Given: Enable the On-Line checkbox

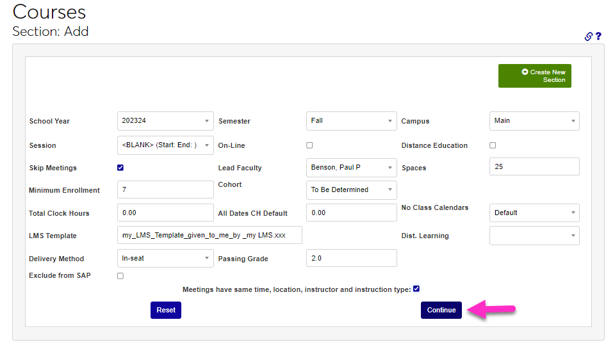Looking at the screenshot, I should click(309, 145).
